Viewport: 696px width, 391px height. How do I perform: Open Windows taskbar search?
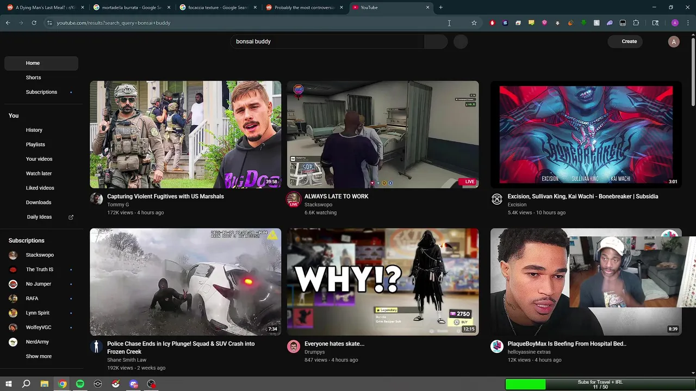[x=26, y=384]
